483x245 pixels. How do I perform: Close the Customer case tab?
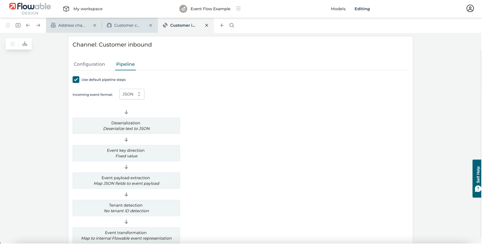(151, 25)
